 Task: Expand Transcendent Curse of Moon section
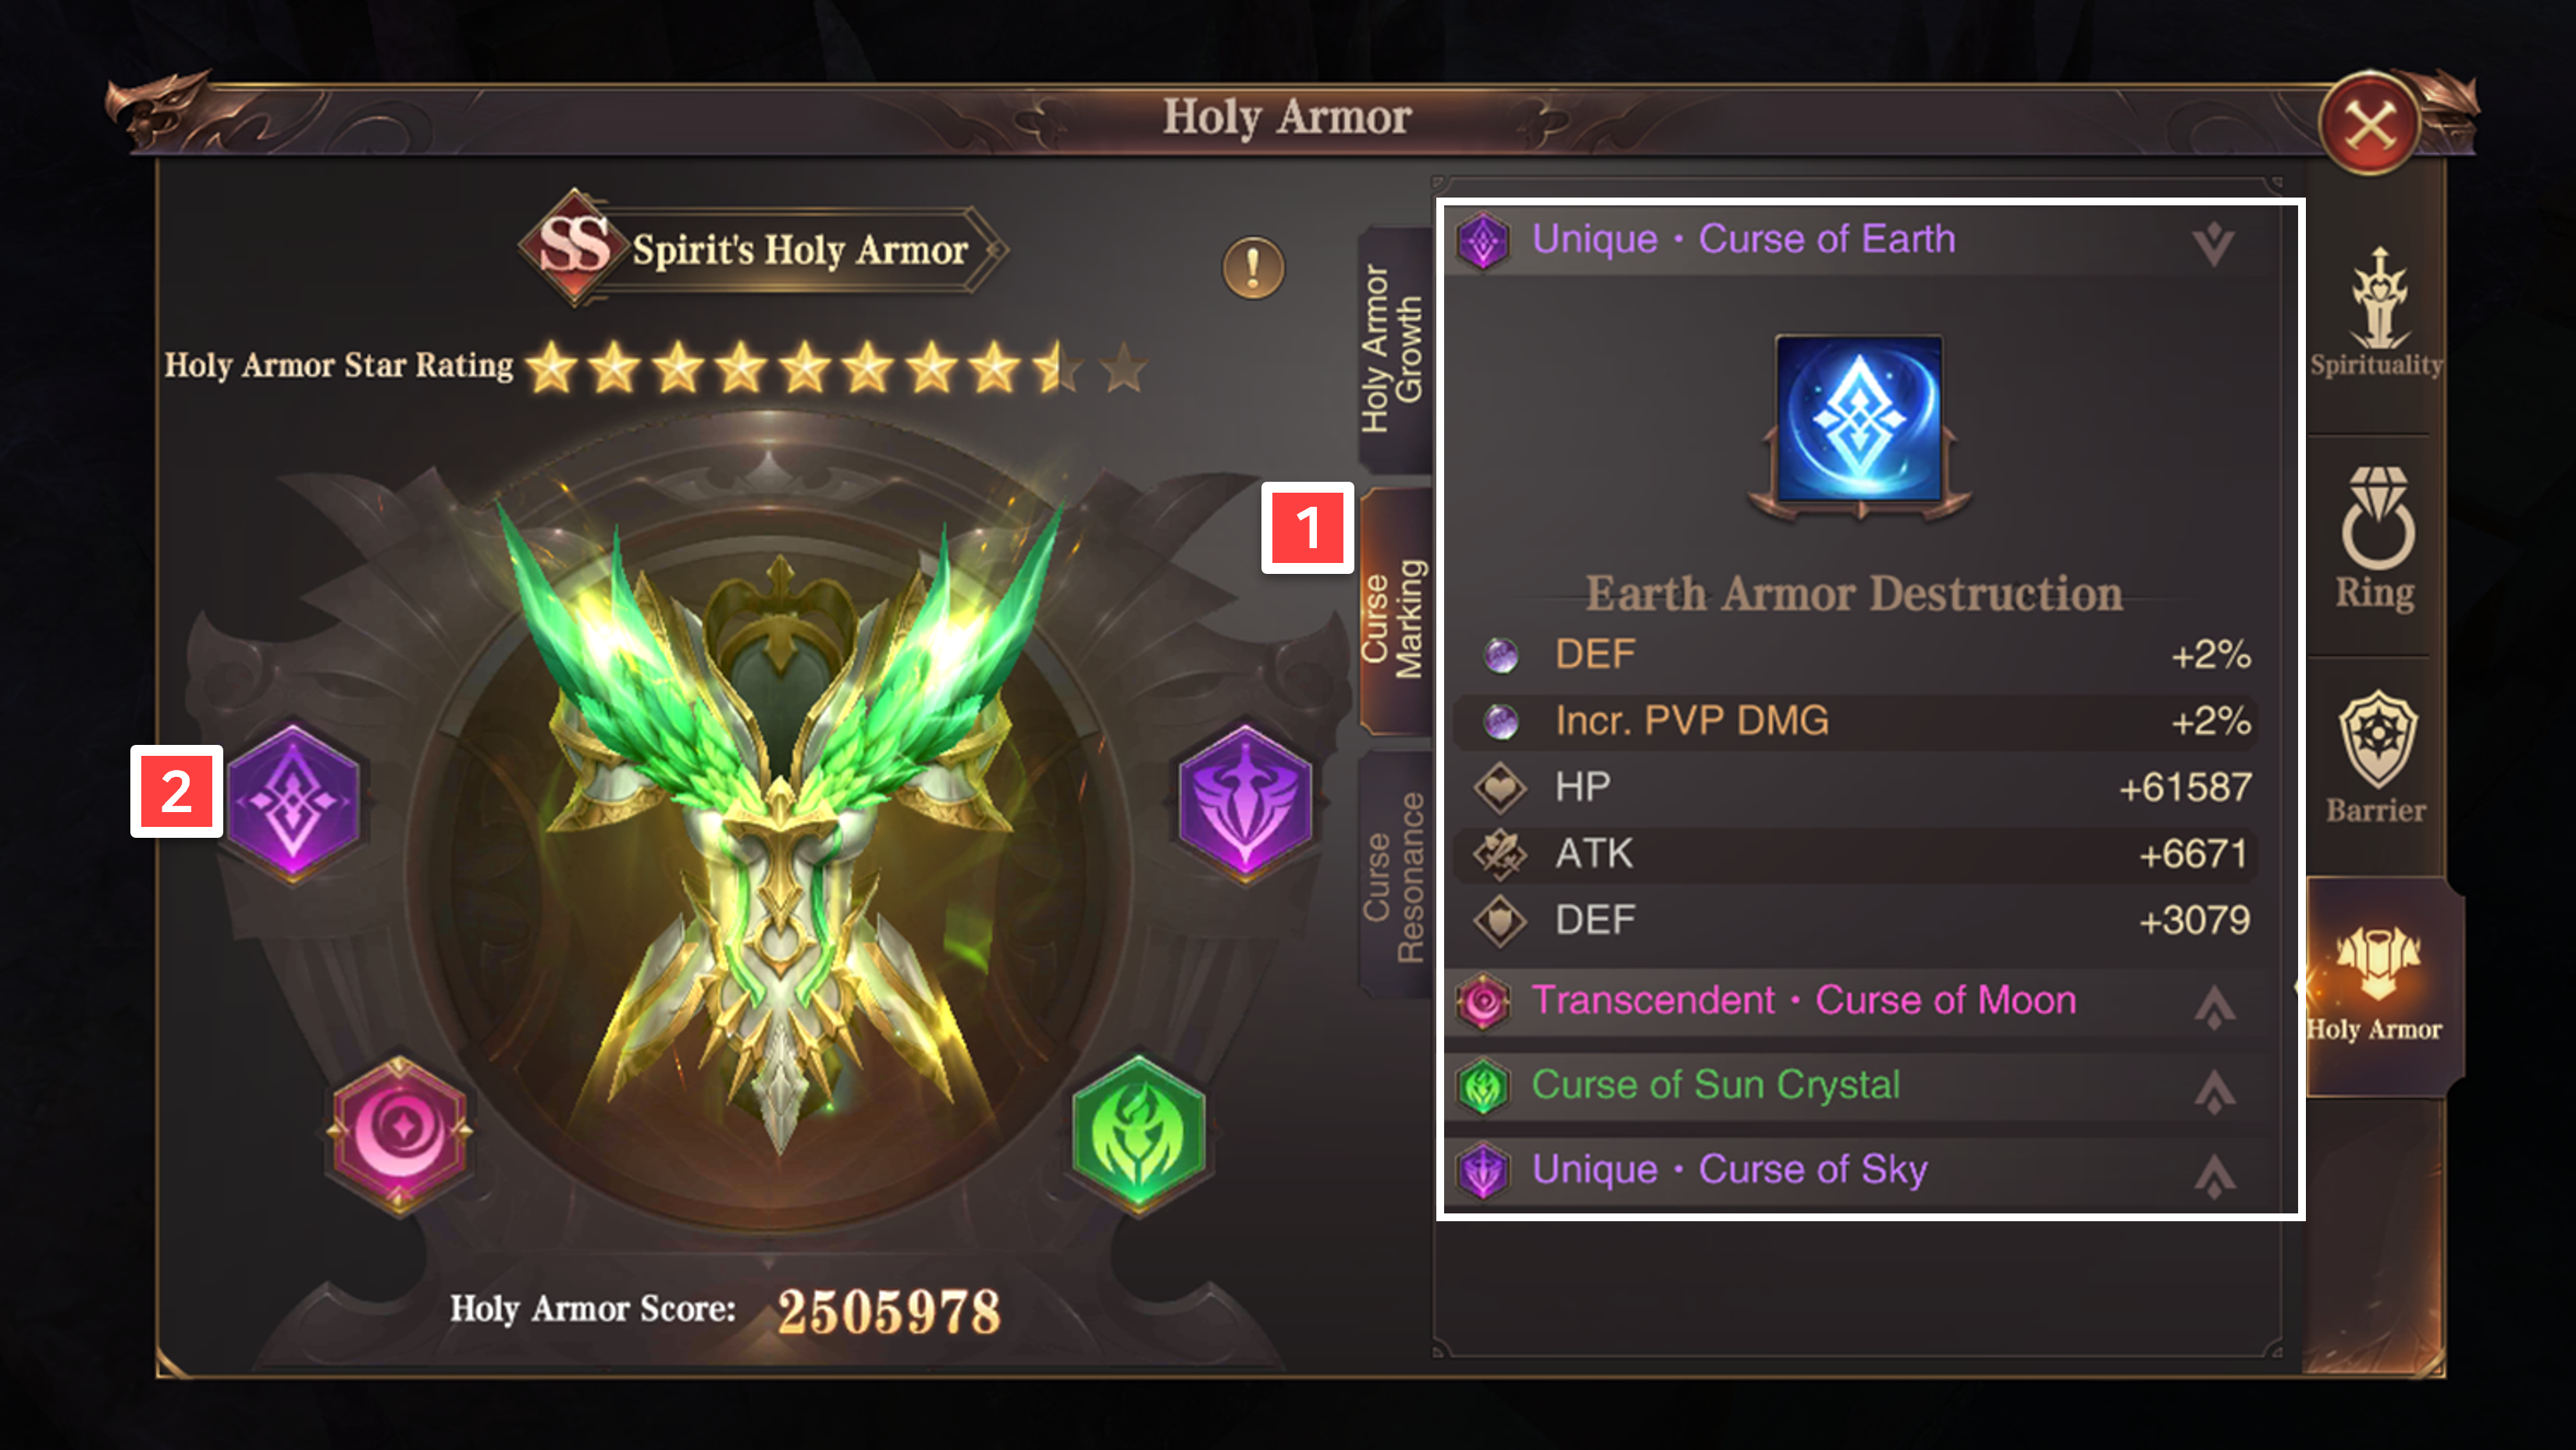coord(2214,1004)
